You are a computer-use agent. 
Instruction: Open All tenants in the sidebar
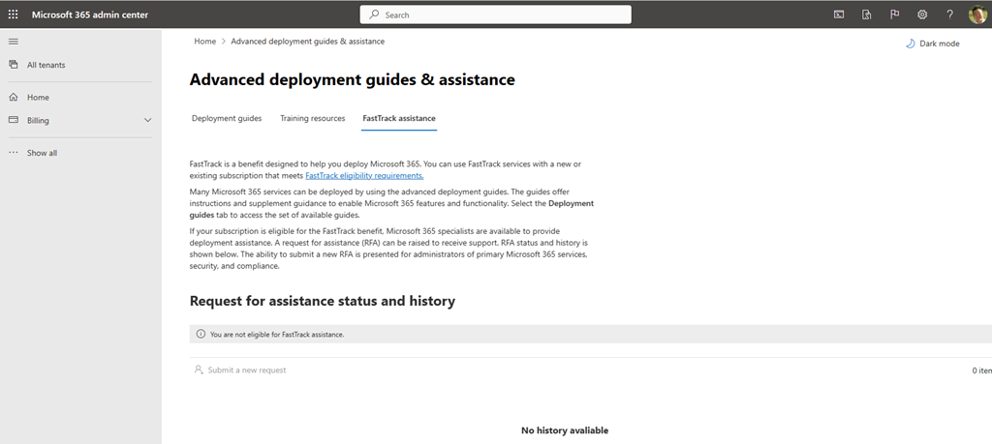point(46,65)
